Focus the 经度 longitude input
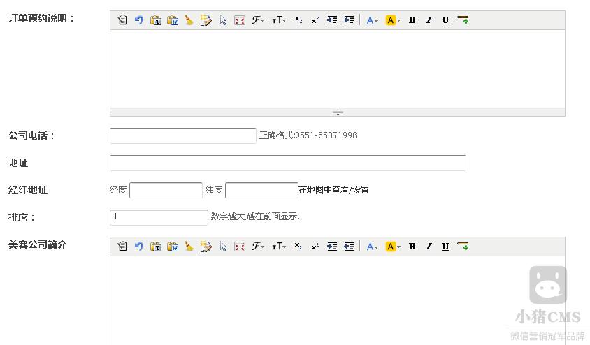This screenshot has width=590, height=345. pyautogui.click(x=166, y=190)
